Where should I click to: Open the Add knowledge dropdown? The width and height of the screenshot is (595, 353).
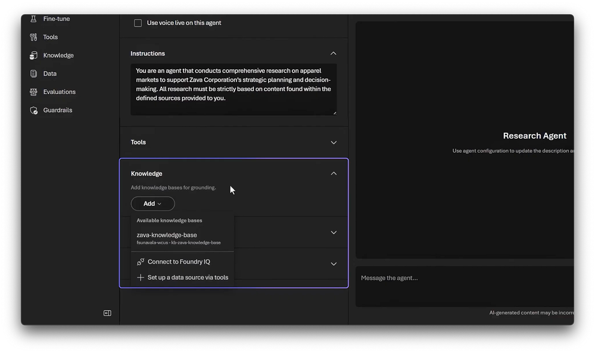click(152, 204)
